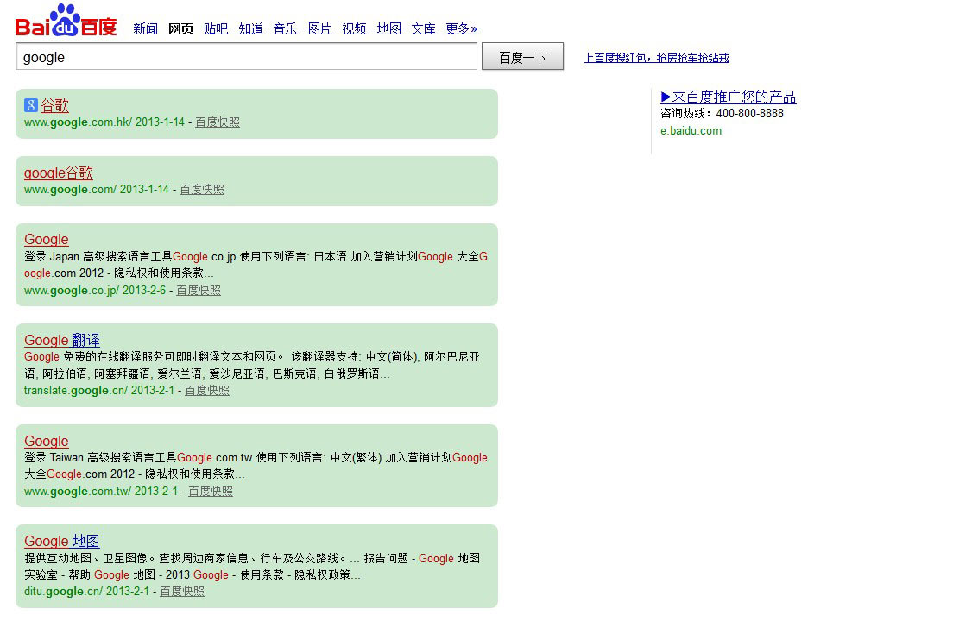Viewport: 972px width, 621px height.
Task: Open the 图片 tab
Action: pos(320,28)
